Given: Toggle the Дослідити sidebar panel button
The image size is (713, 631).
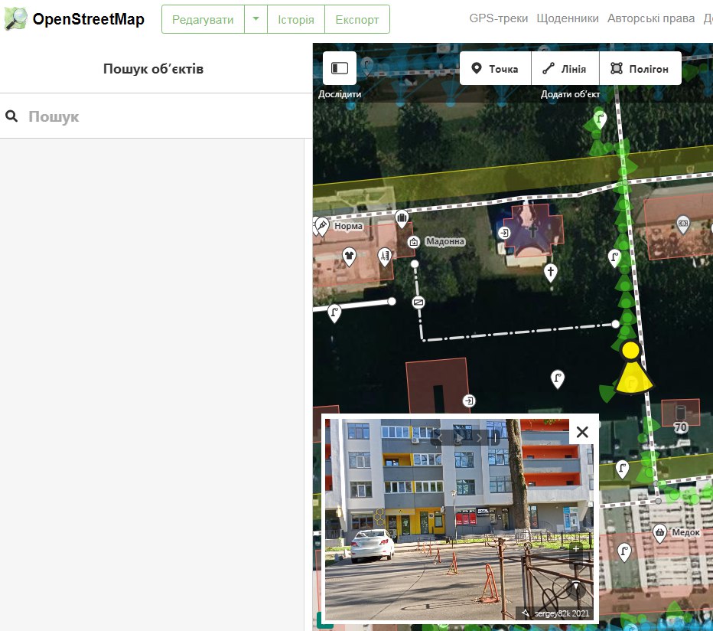Looking at the screenshot, I should click(x=340, y=68).
